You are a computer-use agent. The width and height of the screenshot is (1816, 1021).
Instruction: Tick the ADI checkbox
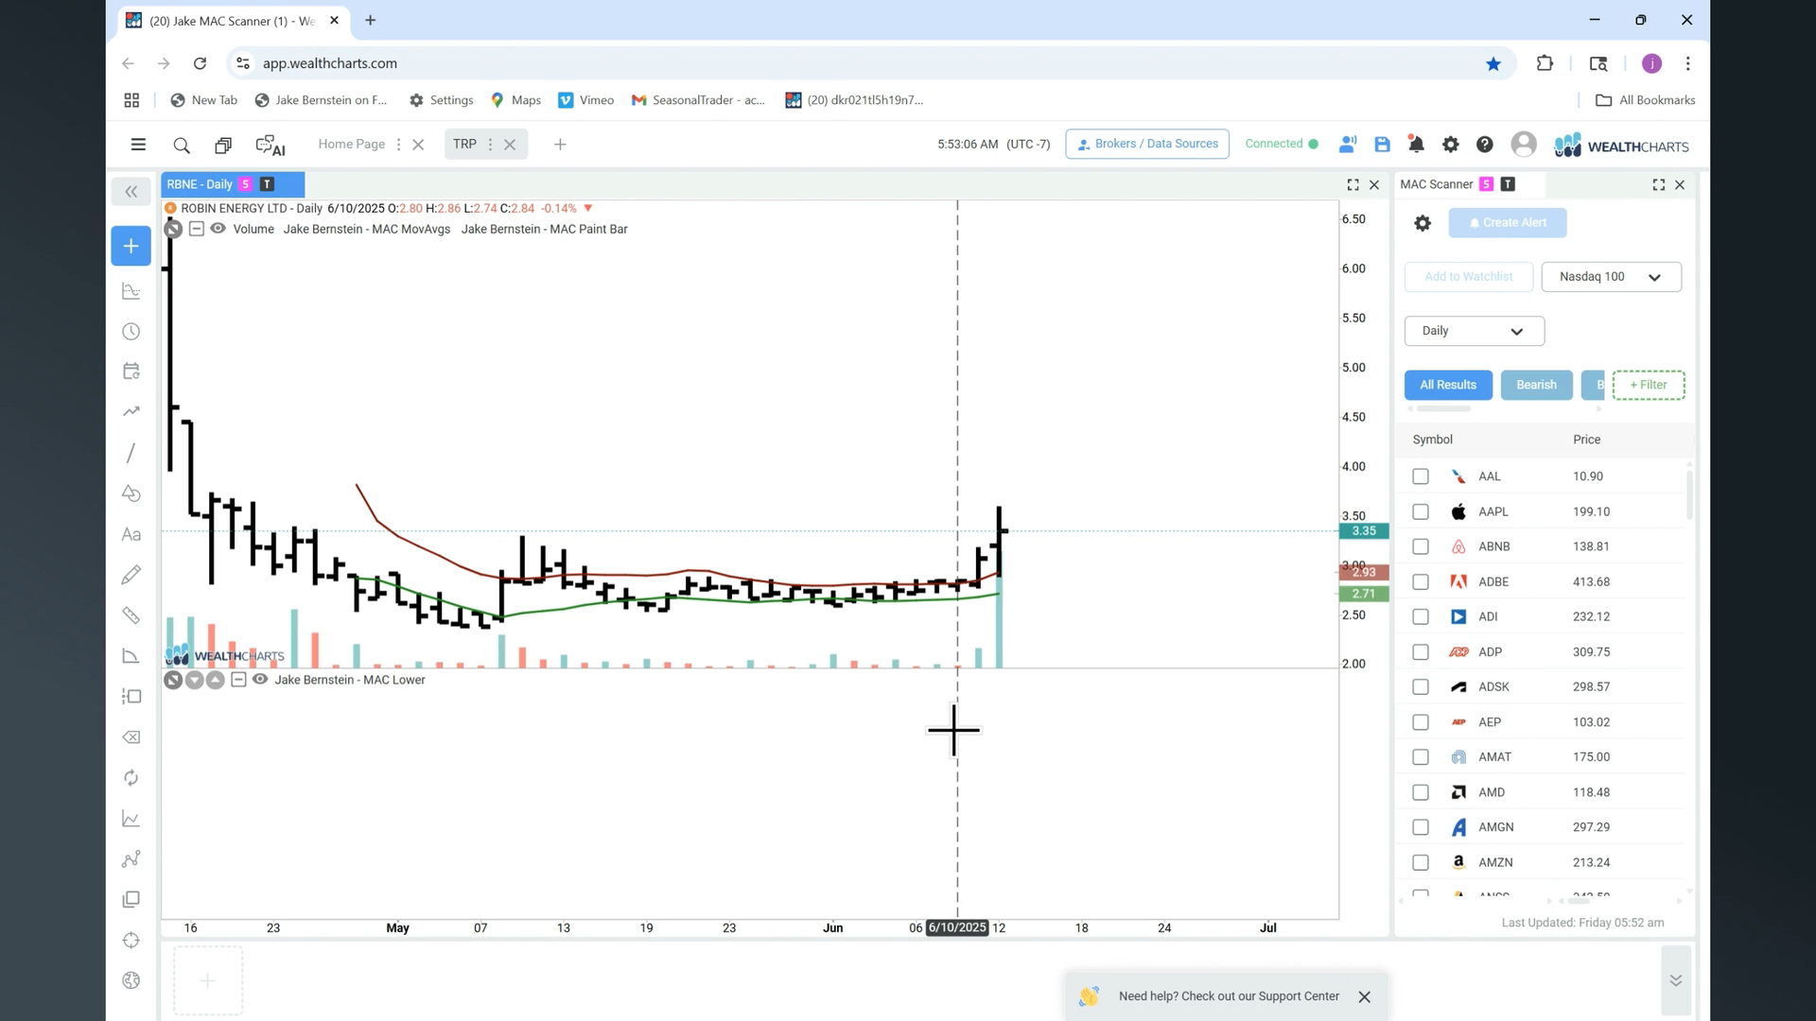tap(1421, 617)
